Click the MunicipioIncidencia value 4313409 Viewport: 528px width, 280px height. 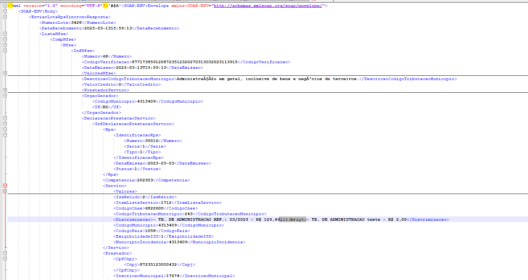(178, 242)
